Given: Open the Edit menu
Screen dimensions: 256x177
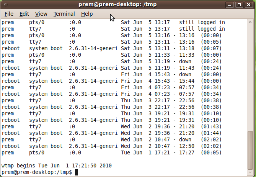Looking at the screenshot, I should (24, 14).
